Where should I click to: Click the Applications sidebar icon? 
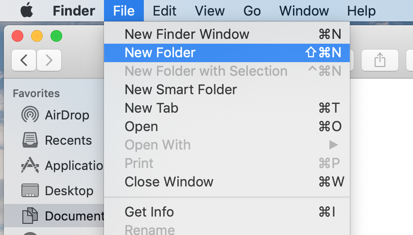(30, 166)
